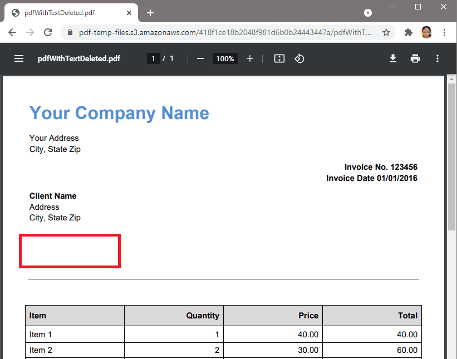Open the Chrome browser menu
The height and width of the screenshot is (359, 457).
[x=445, y=33]
